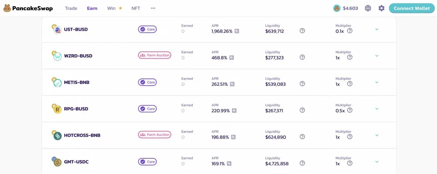Open the language globe selector
Viewport: 437px width, 174px height.
[x=368, y=8]
